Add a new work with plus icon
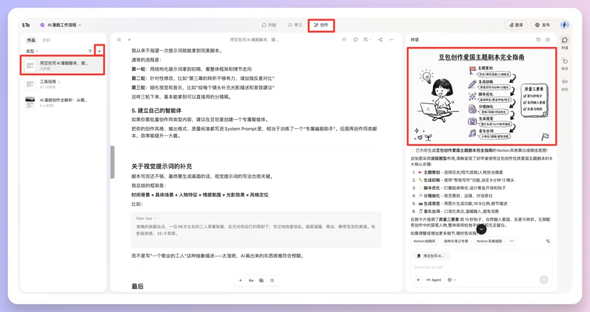The height and width of the screenshot is (312, 590). click(x=99, y=51)
